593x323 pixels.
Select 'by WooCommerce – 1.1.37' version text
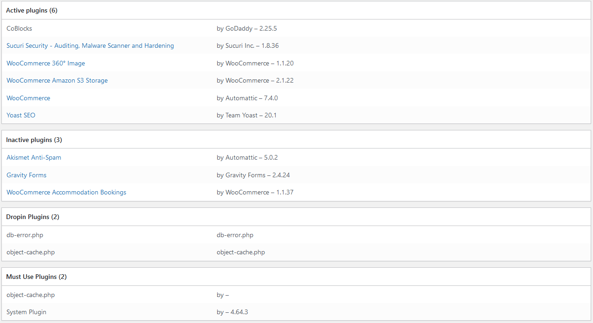coord(255,192)
